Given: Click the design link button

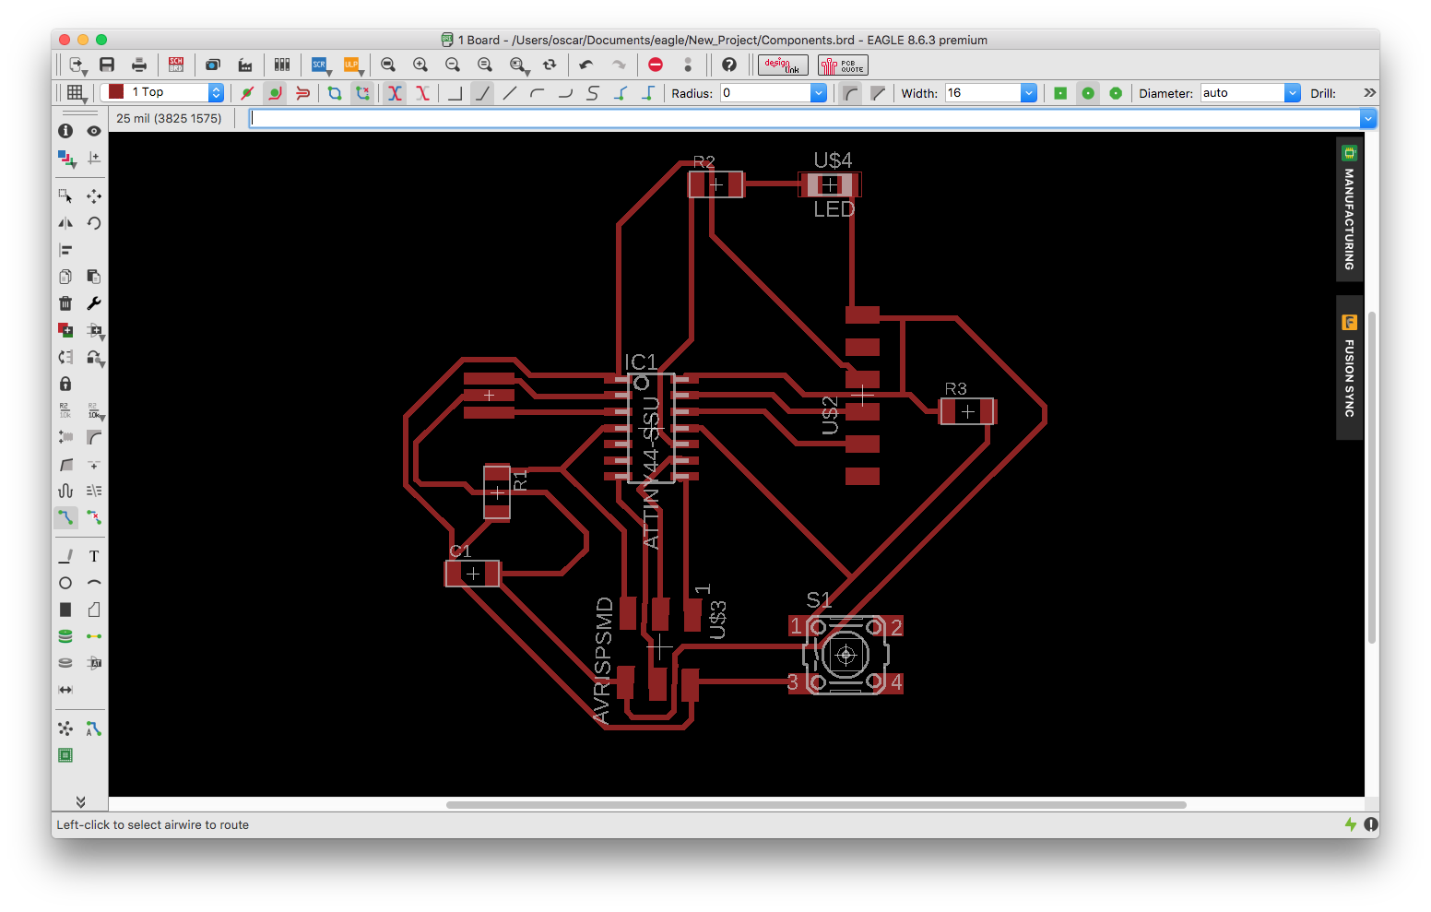Looking at the screenshot, I should pyautogui.click(x=782, y=65).
